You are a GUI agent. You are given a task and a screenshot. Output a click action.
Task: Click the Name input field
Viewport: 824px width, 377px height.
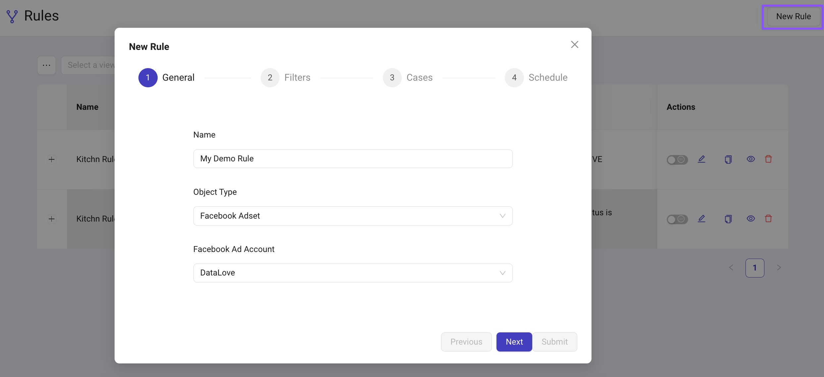pos(353,159)
